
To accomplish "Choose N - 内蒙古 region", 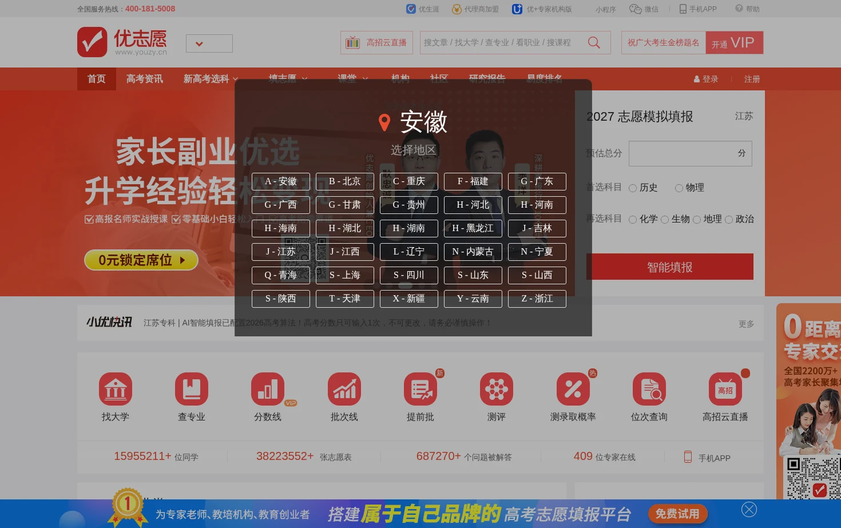I will pyautogui.click(x=473, y=252).
